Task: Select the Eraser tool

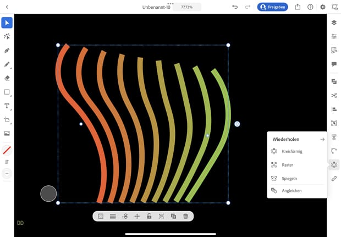Action: tap(7, 78)
